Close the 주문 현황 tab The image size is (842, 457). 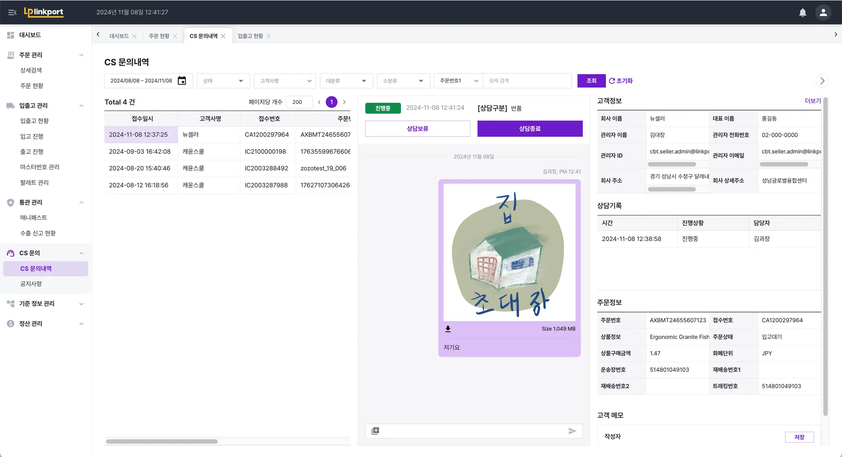(175, 36)
